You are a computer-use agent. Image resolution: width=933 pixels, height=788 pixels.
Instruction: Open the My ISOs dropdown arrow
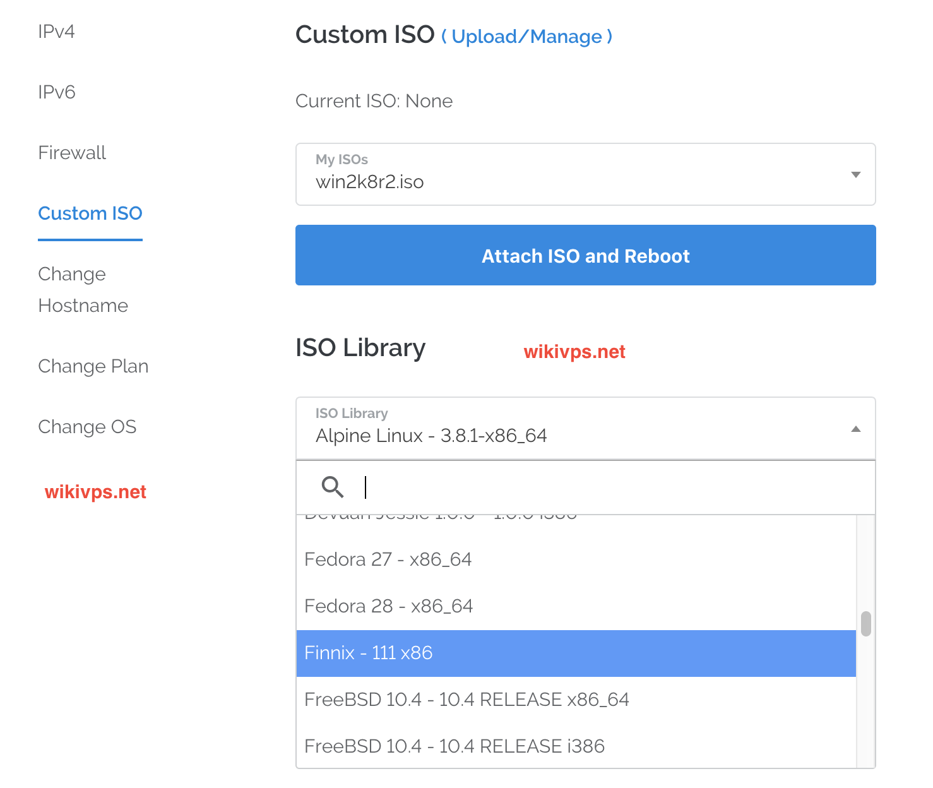coord(855,175)
